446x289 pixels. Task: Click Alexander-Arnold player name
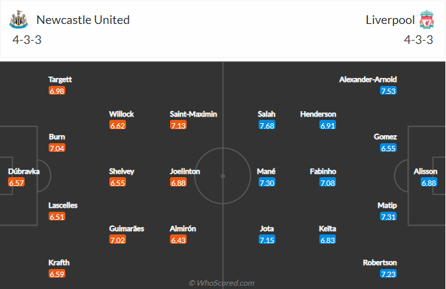[x=368, y=79]
